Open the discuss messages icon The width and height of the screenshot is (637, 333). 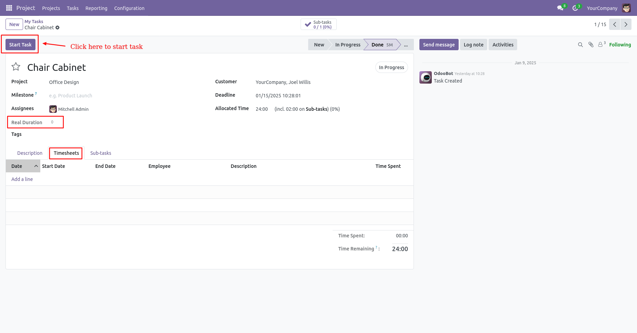(561, 8)
